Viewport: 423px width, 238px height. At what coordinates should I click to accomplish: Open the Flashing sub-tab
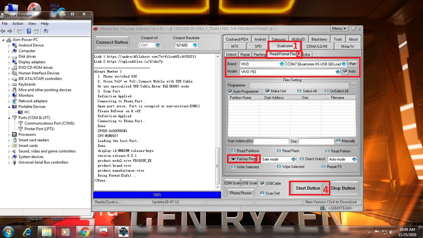259,55
